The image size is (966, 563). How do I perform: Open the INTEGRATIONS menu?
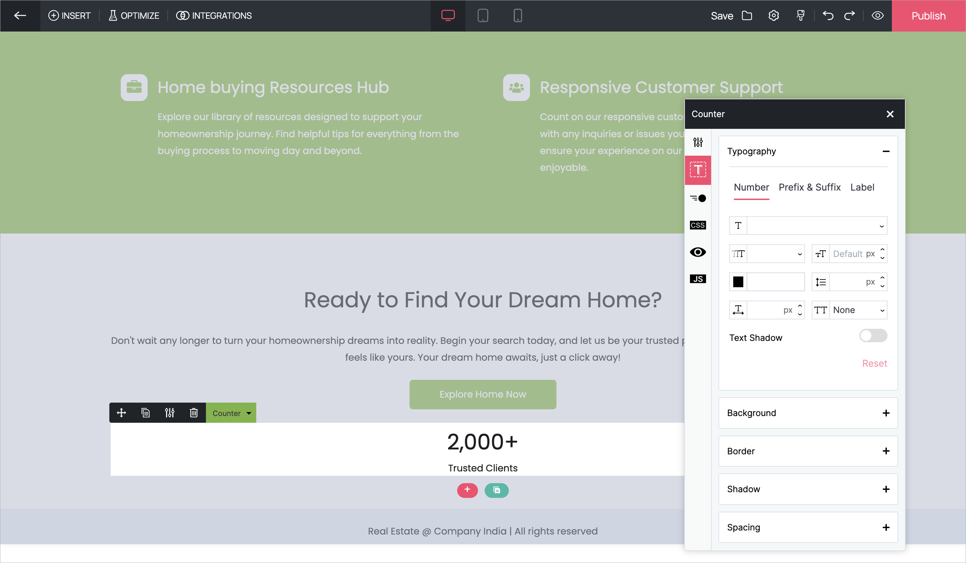[x=214, y=16]
